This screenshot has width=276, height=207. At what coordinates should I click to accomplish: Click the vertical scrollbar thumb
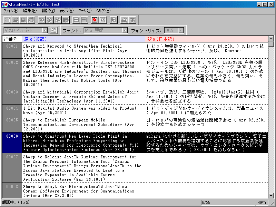[x=271, y=44]
